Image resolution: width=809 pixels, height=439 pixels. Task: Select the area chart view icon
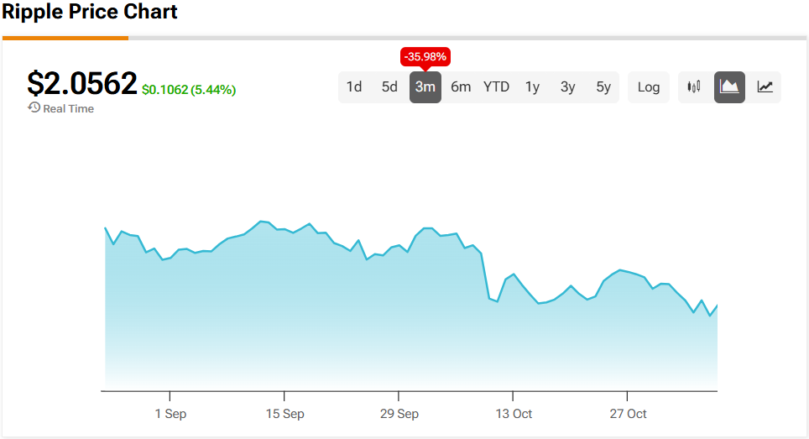(x=729, y=87)
